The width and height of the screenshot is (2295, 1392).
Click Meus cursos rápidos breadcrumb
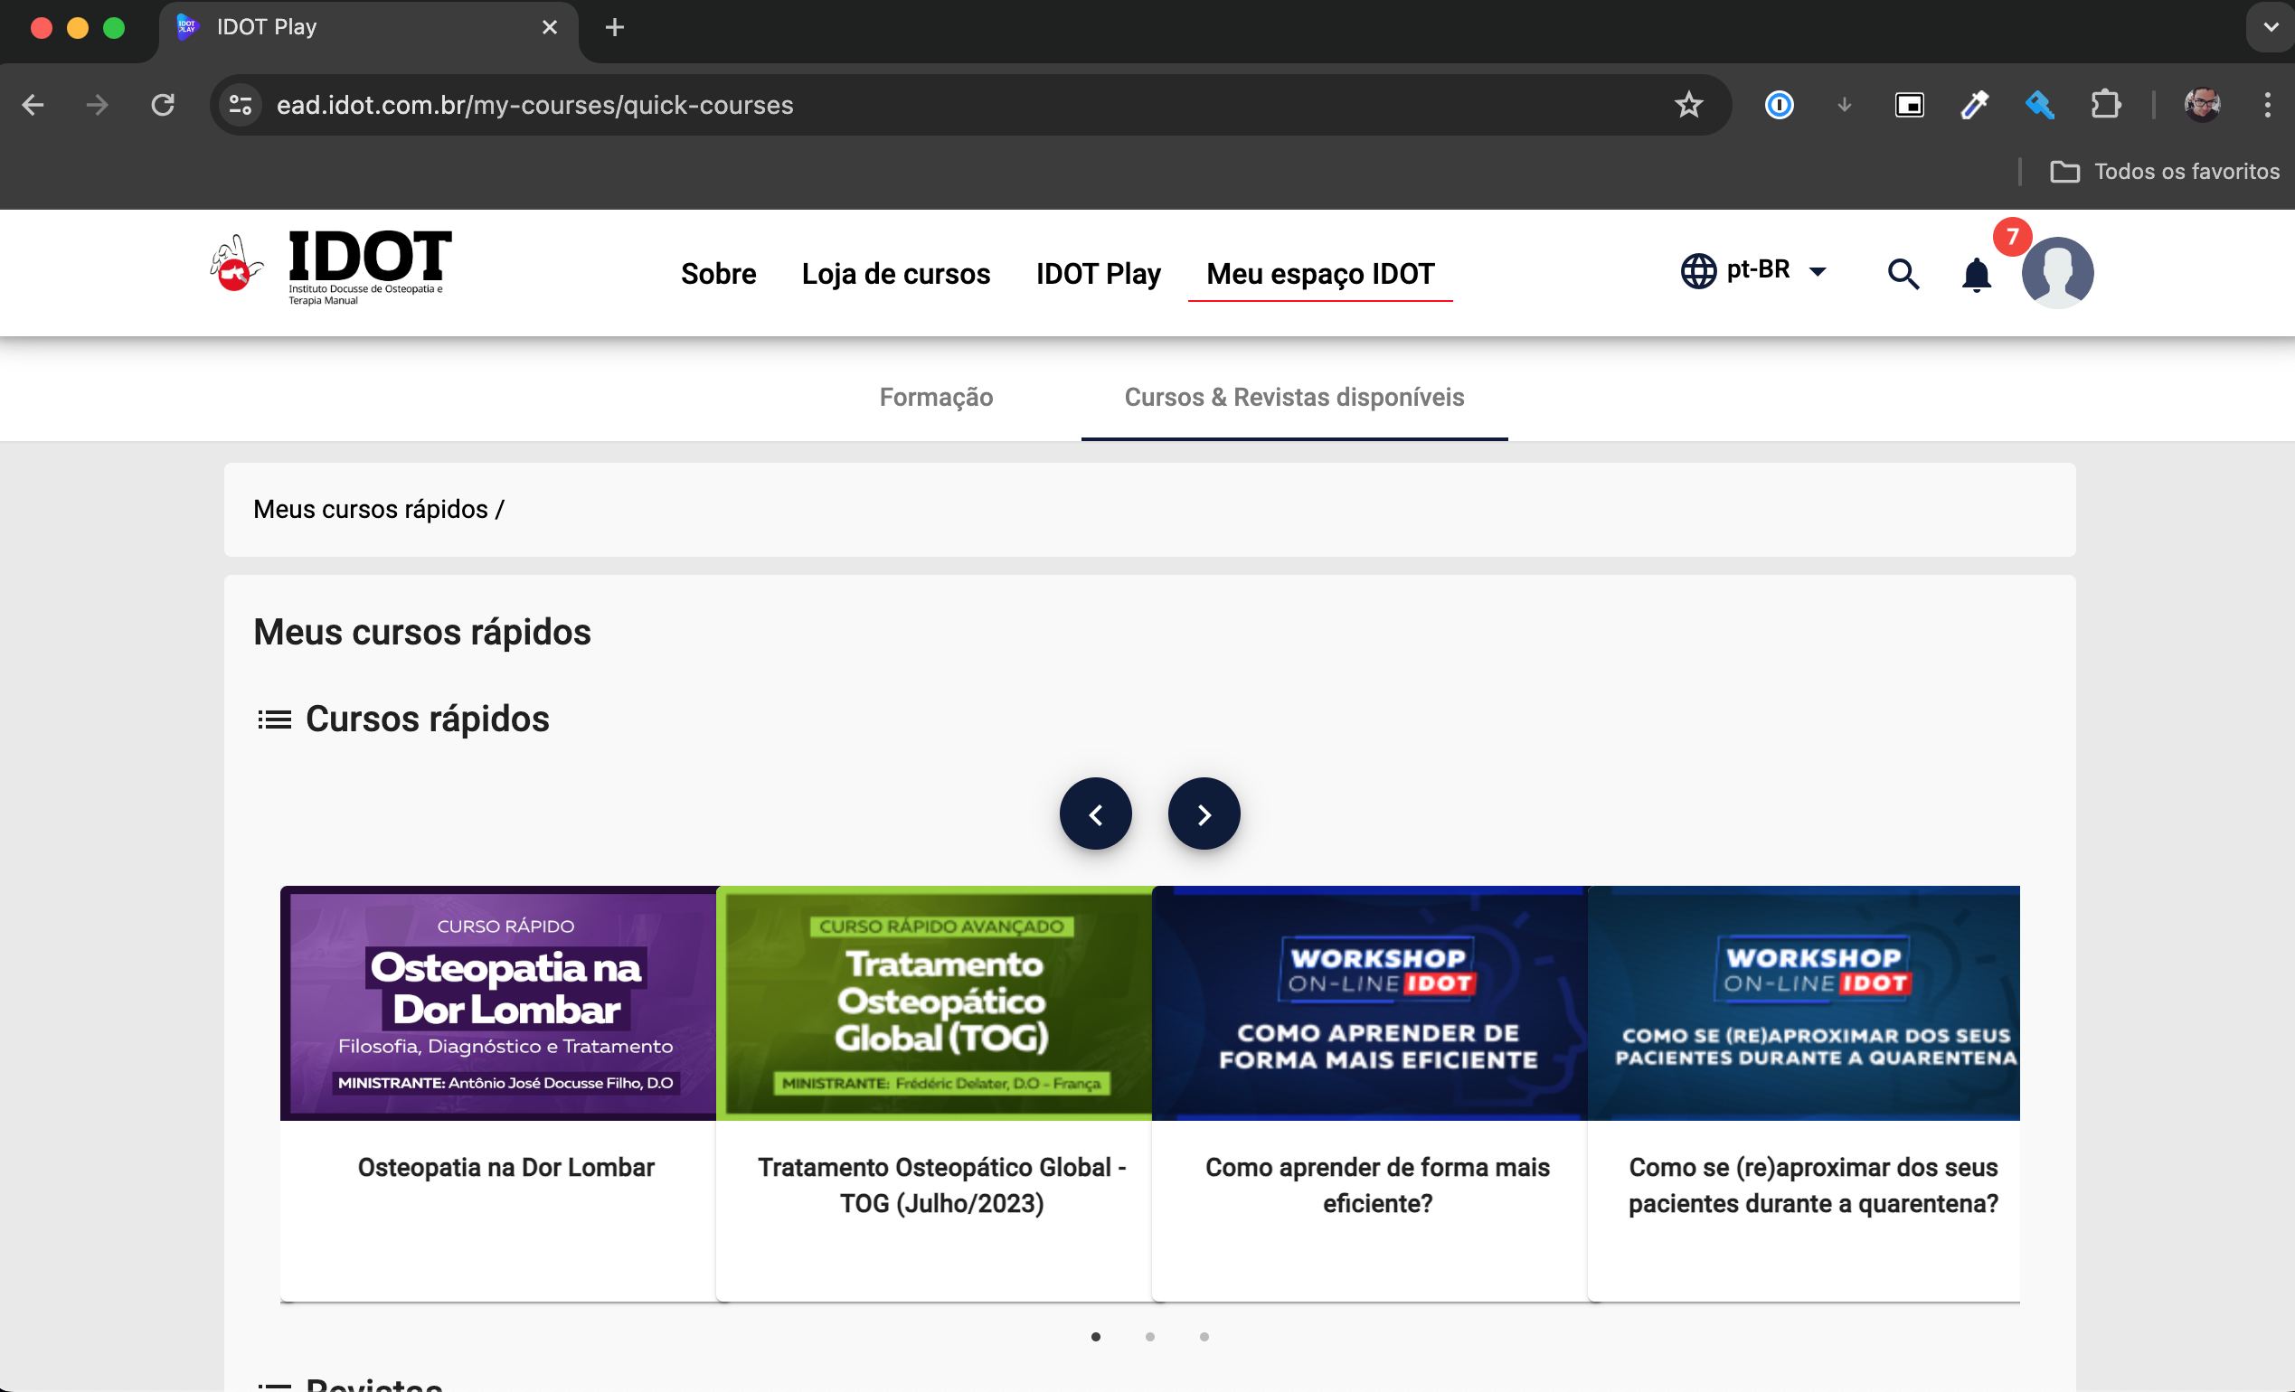click(x=371, y=509)
